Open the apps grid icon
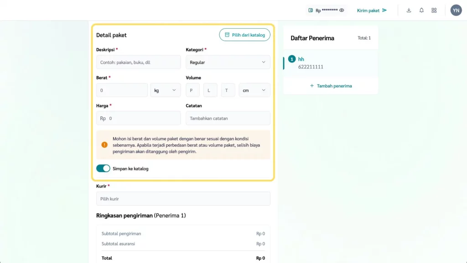 tap(434, 10)
